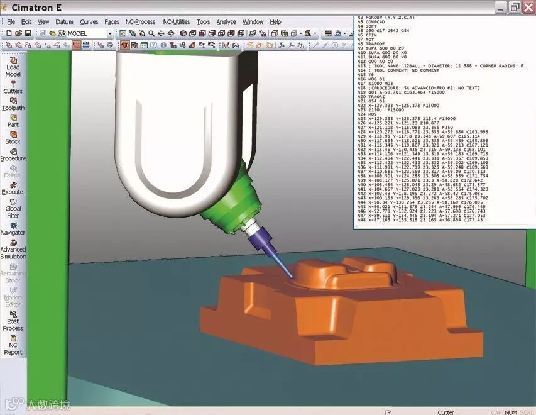This screenshot has height=415, width=536.
Task: Open the Datum menu
Action: pyautogui.click(x=64, y=22)
